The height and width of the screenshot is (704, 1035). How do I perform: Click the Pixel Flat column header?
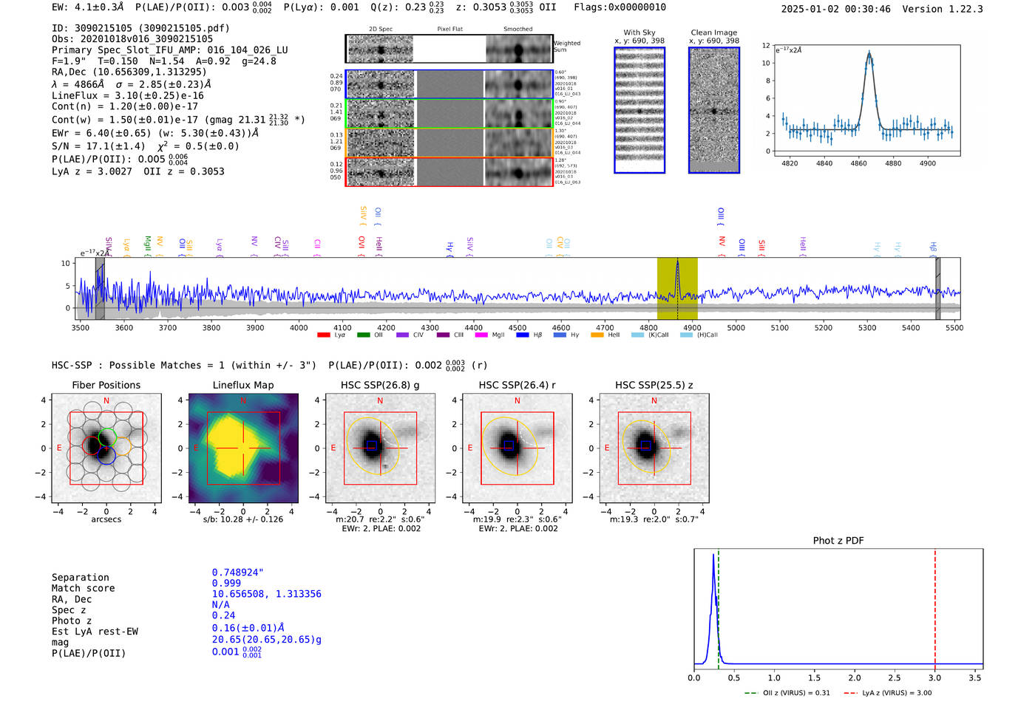pos(450,30)
